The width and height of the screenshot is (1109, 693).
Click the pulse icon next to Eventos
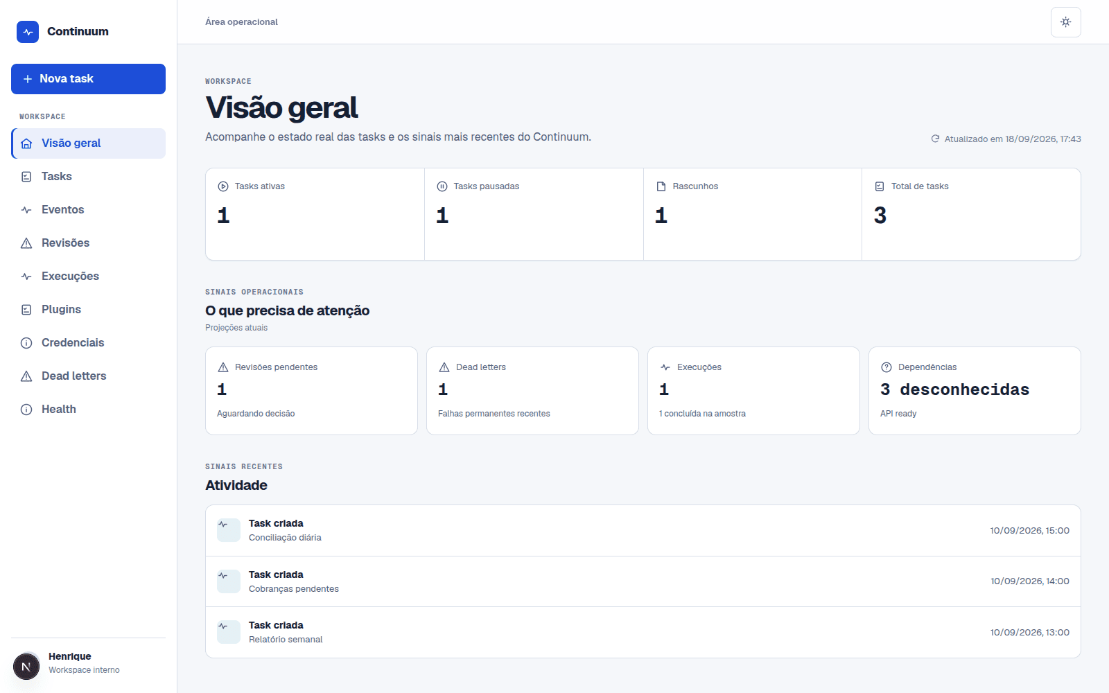click(x=26, y=210)
